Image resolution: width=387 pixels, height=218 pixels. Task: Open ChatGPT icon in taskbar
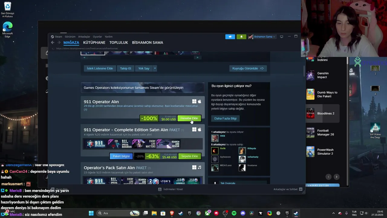(x=278, y=213)
